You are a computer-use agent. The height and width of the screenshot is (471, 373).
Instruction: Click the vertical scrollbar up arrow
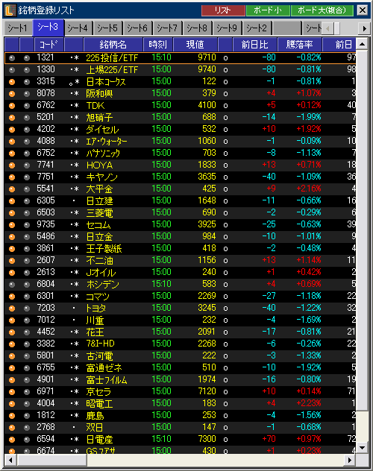(362, 44)
